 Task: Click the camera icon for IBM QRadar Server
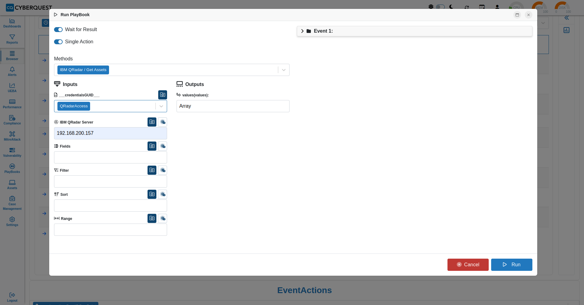pos(152,122)
